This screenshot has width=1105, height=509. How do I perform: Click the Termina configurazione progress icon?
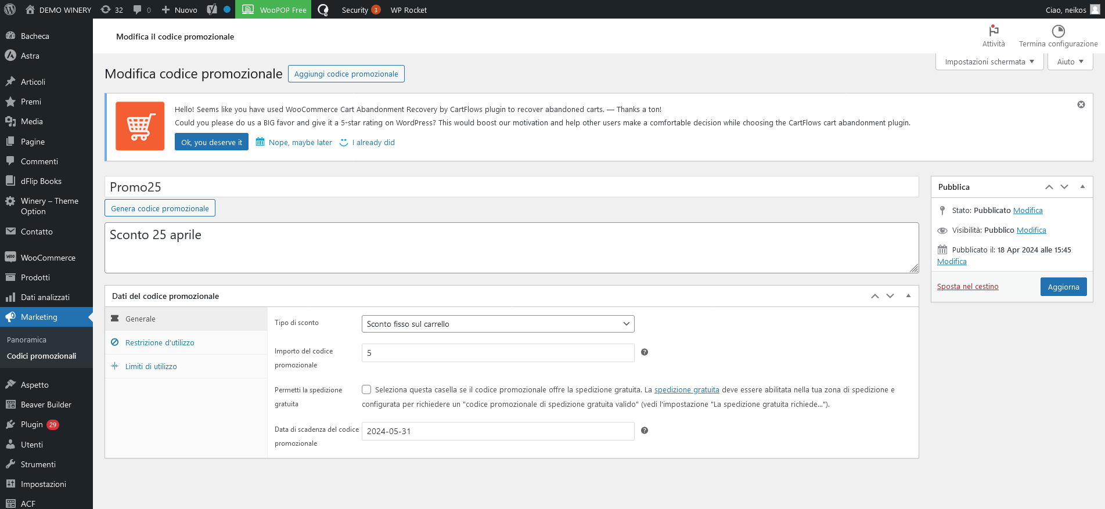1058,31
